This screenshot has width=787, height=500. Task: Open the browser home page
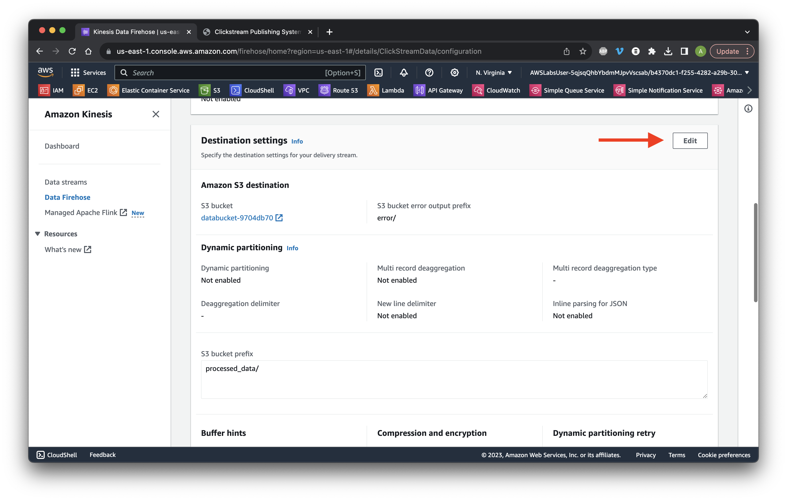[x=88, y=51]
